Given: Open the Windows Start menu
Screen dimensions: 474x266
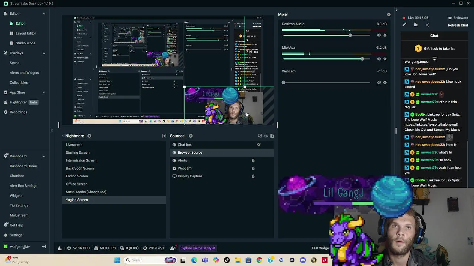Looking at the screenshot, I should click(117, 260).
